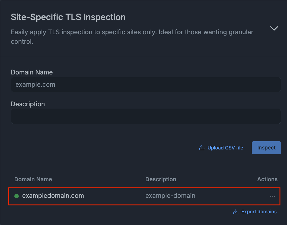
Task: Click the Domain Name label above the input
Action: point(32,72)
